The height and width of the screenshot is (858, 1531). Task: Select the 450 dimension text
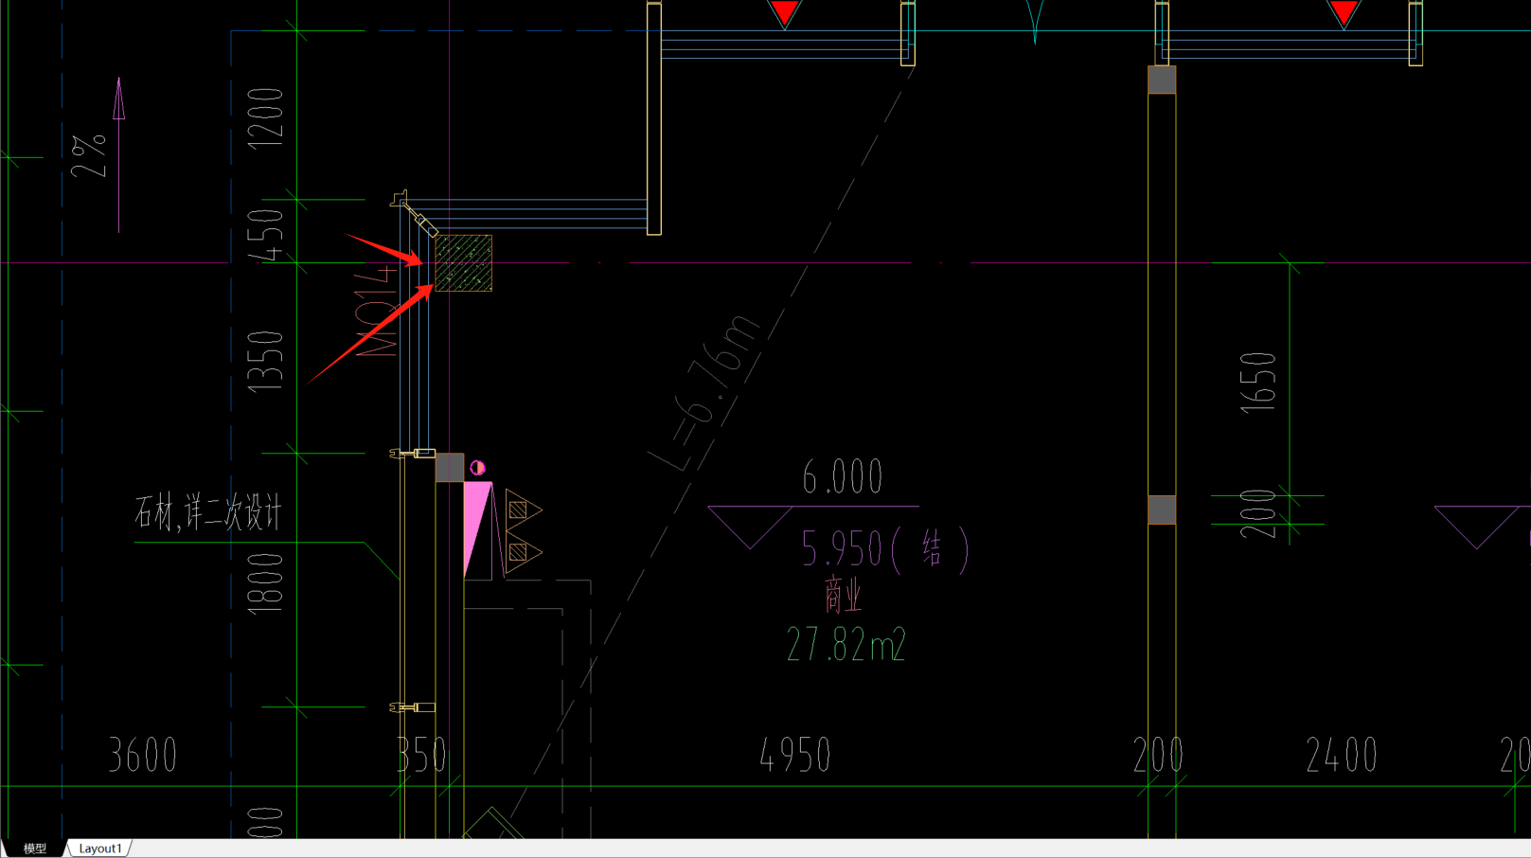point(265,236)
